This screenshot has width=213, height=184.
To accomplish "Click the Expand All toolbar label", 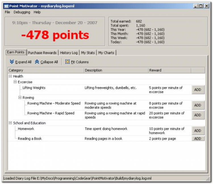I will point(23,62).
